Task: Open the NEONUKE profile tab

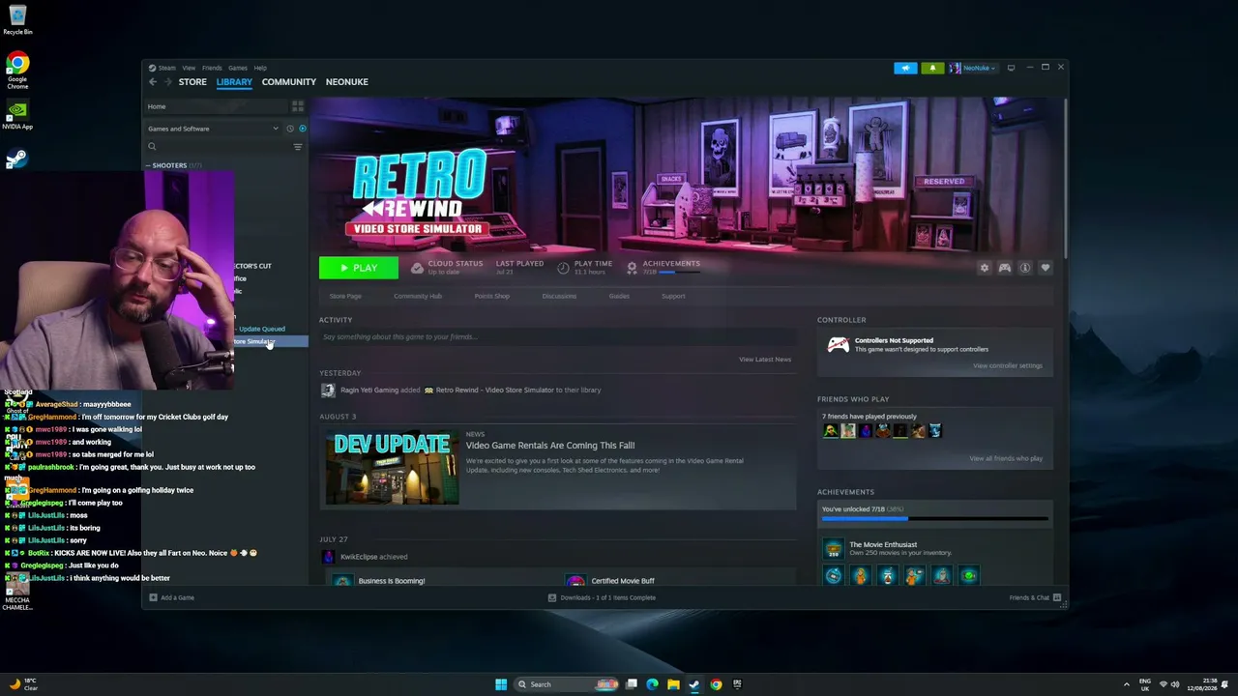Action: click(346, 82)
